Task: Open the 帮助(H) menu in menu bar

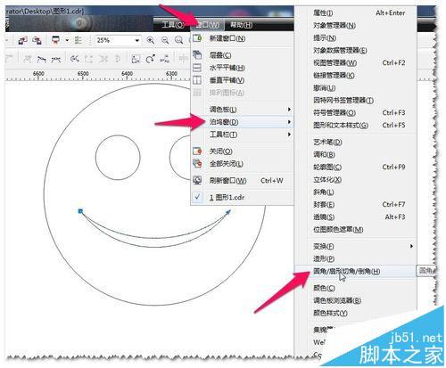Action: coord(242,25)
